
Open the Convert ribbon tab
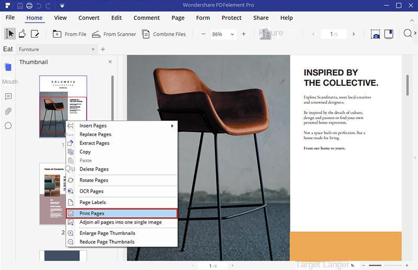[89, 18]
